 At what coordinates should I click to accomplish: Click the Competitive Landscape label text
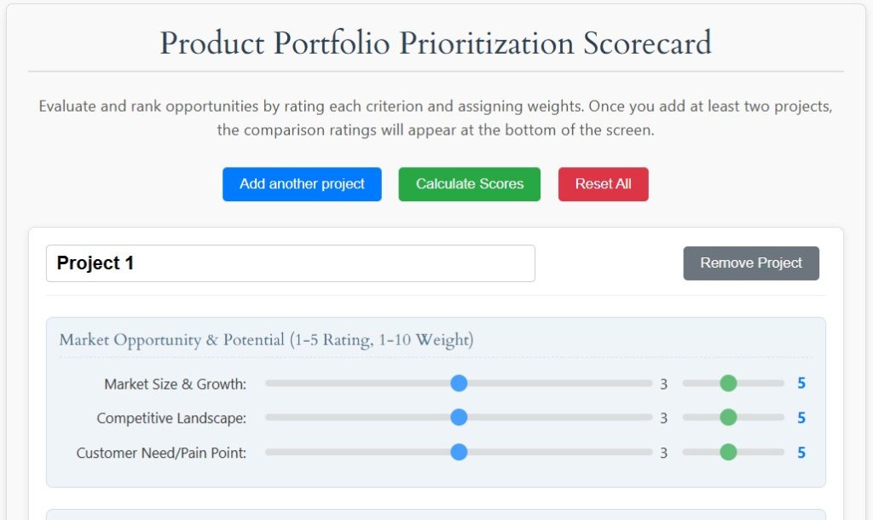tap(171, 419)
